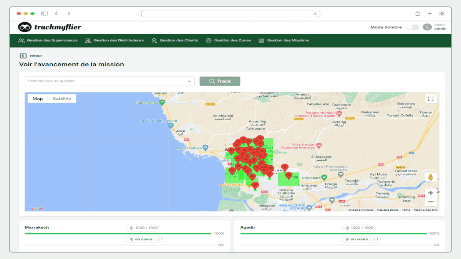Open Gestion des Zones menu
This screenshot has width=461, height=259.
click(x=228, y=40)
